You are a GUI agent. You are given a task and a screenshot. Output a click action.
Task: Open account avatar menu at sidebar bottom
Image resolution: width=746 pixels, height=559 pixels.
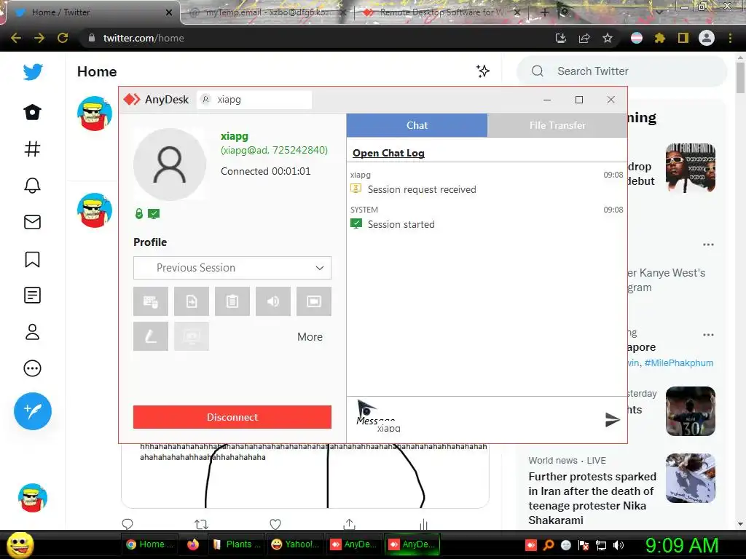click(x=32, y=498)
